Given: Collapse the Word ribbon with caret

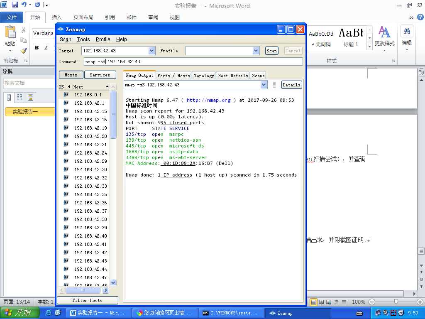Looking at the screenshot, I should point(411,17).
